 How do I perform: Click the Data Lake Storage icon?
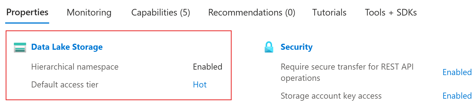[x=20, y=47]
